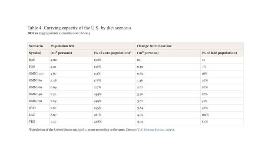Select the OMNI 100 row label
278x159 pixels.
click(36, 74)
